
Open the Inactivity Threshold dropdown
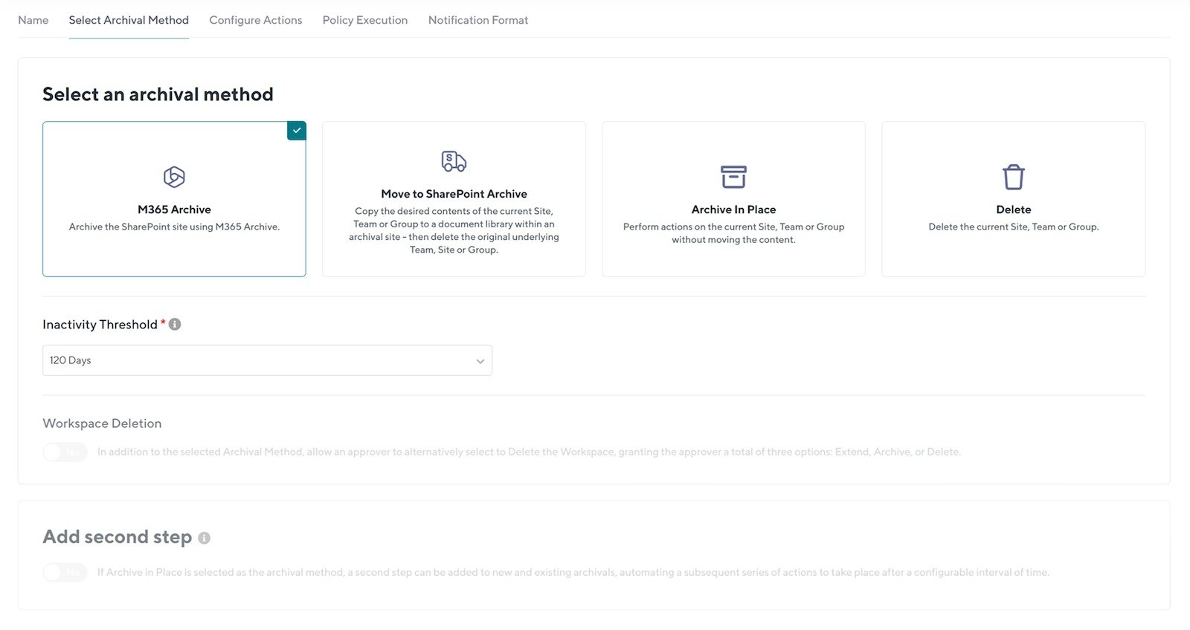267,360
